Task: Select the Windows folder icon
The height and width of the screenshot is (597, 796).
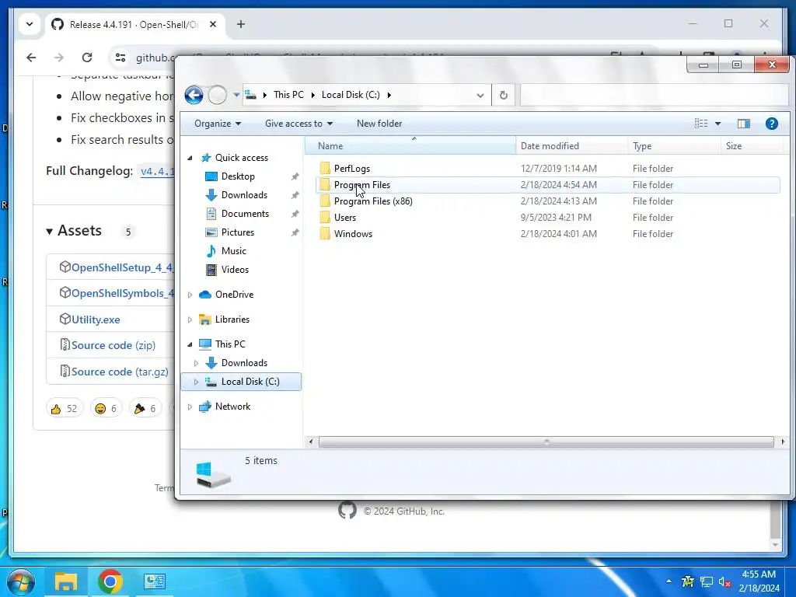Action: pyautogui.click(x=325, y=233)
